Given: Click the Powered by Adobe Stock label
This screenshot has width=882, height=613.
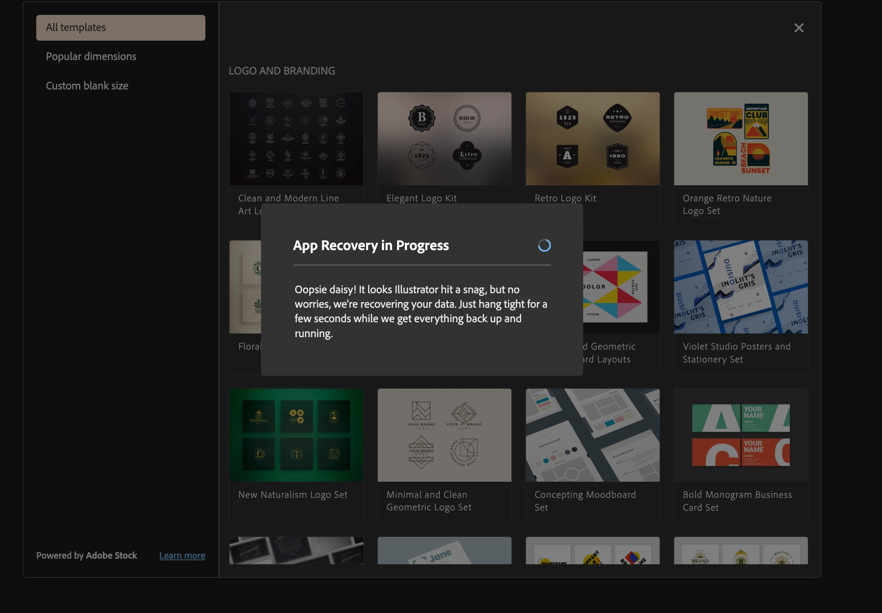Looking at the screenshot, I should coord(87,555).
